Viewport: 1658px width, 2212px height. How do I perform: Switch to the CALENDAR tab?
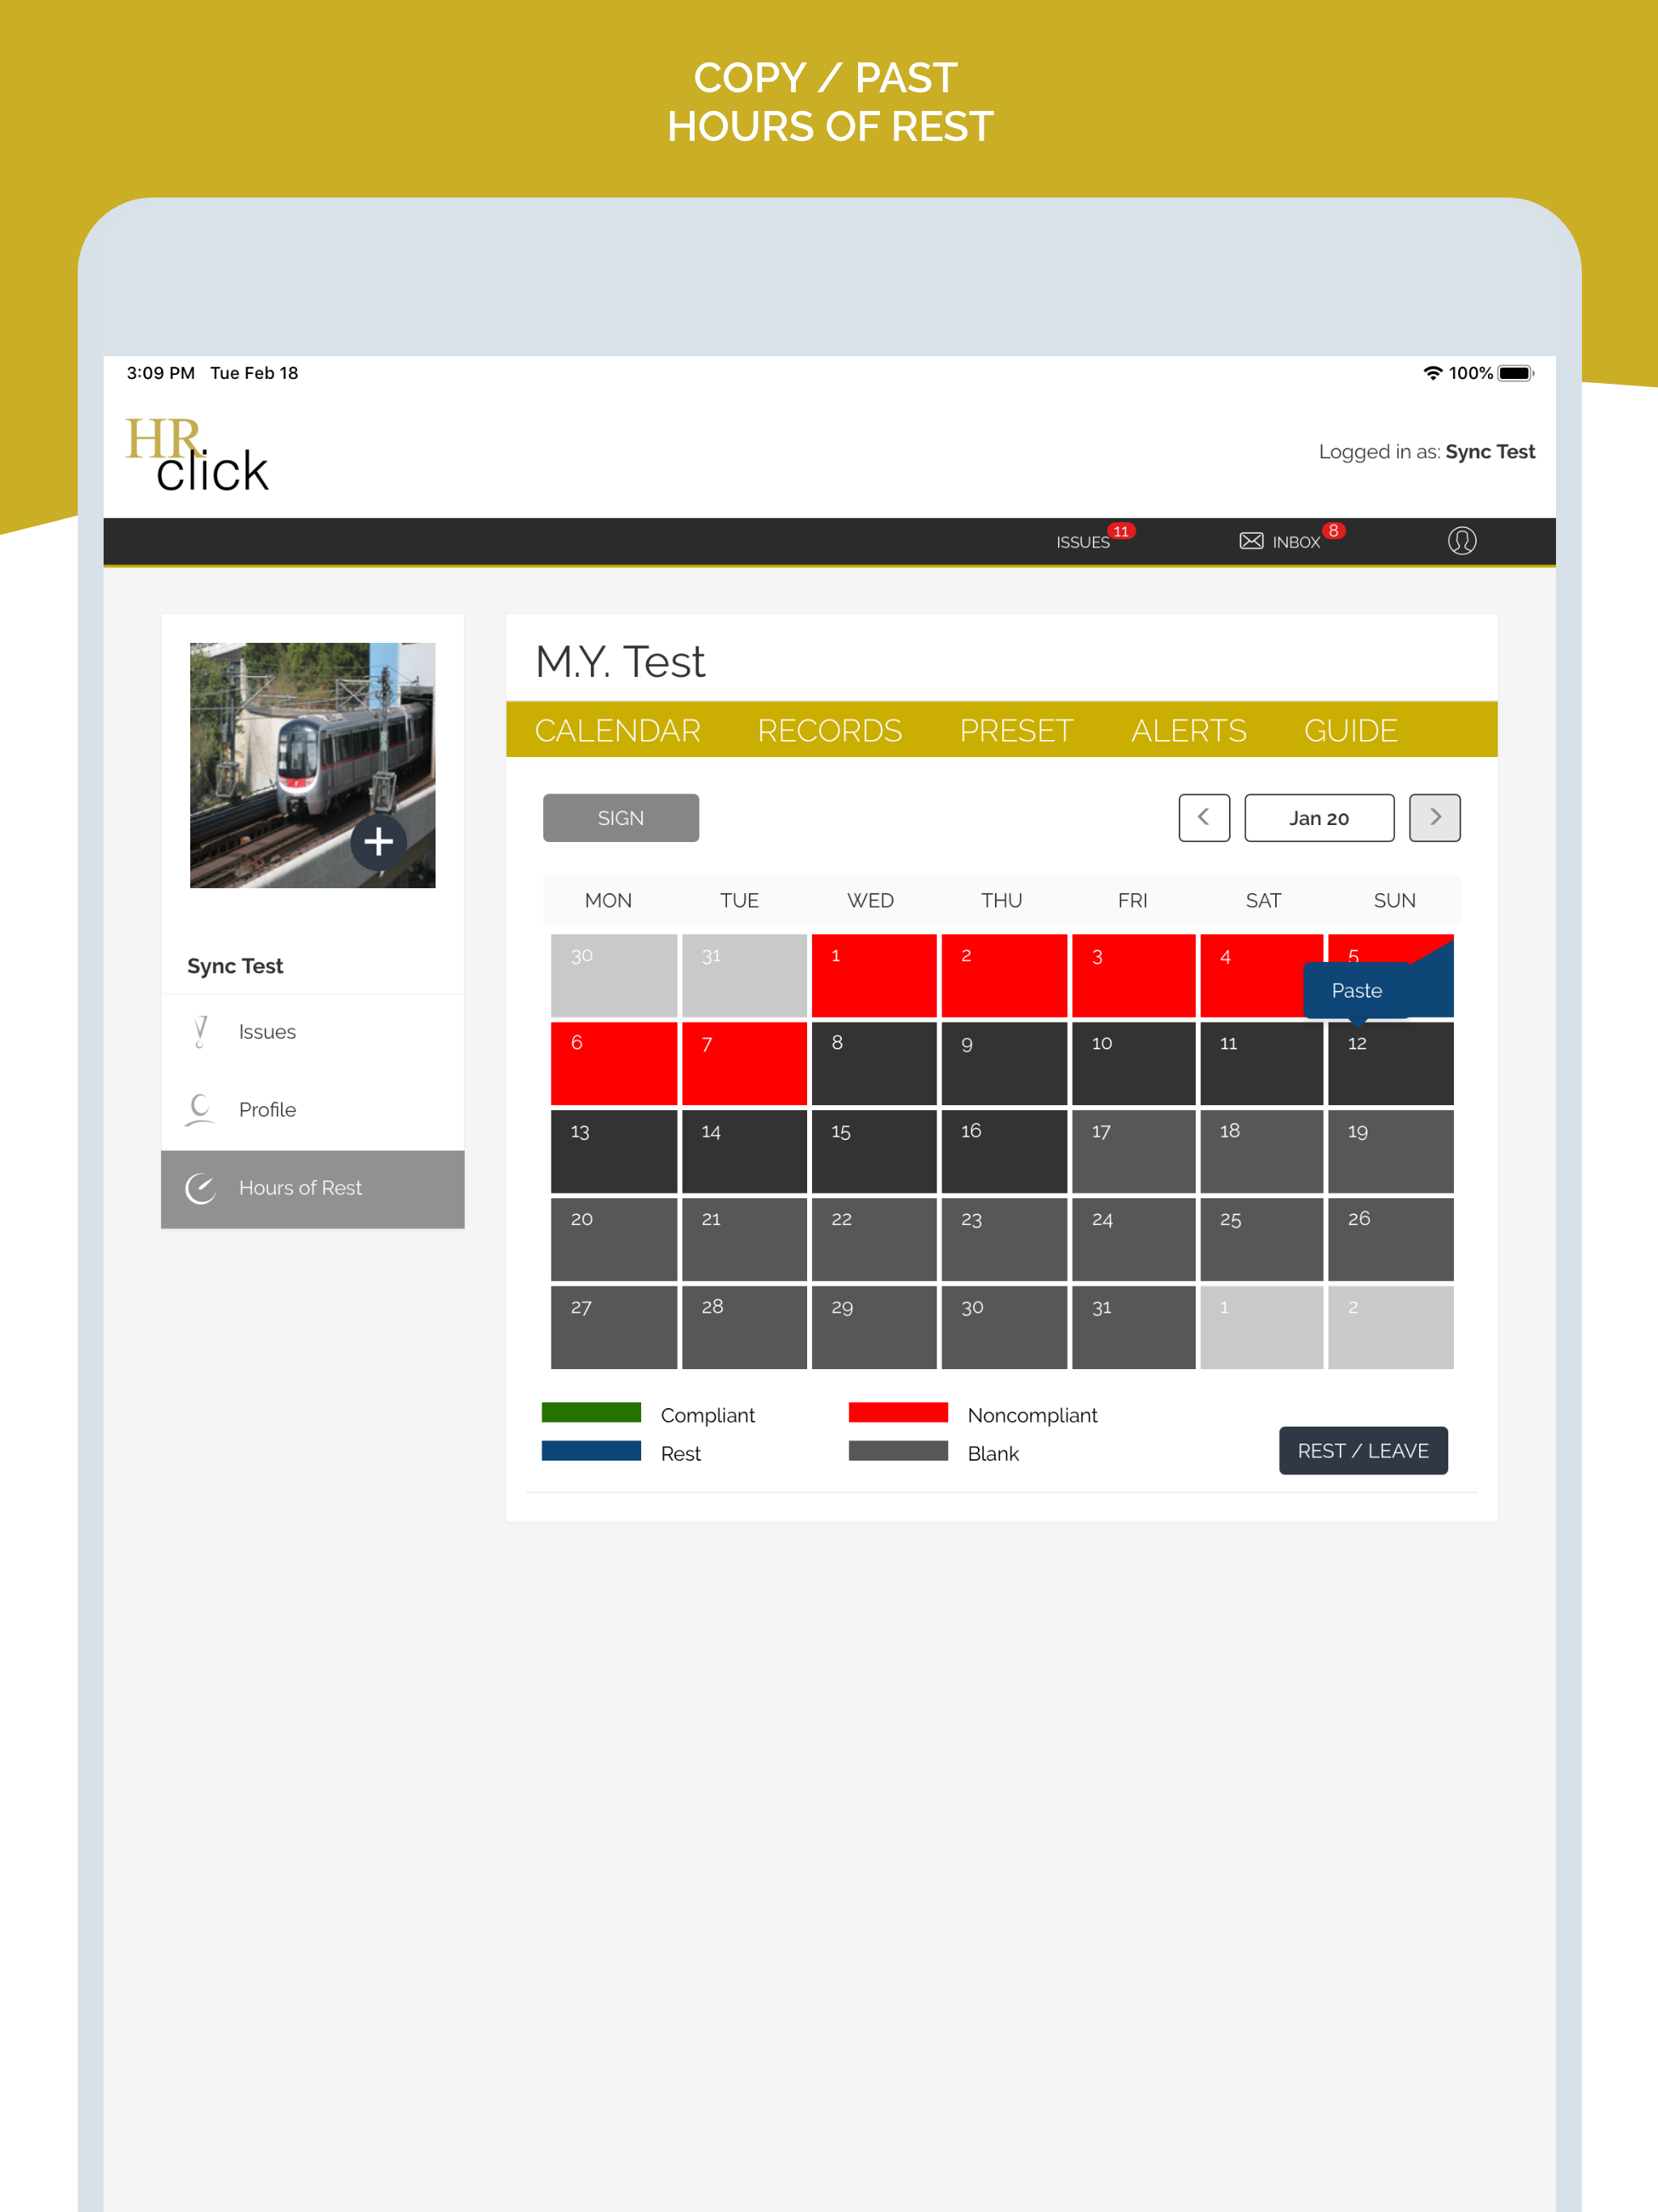pos(617,730)
